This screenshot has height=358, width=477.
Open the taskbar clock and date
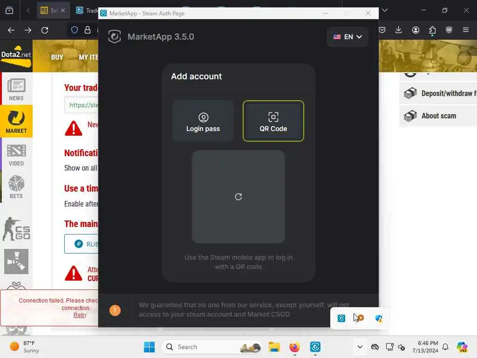point(425,347)
